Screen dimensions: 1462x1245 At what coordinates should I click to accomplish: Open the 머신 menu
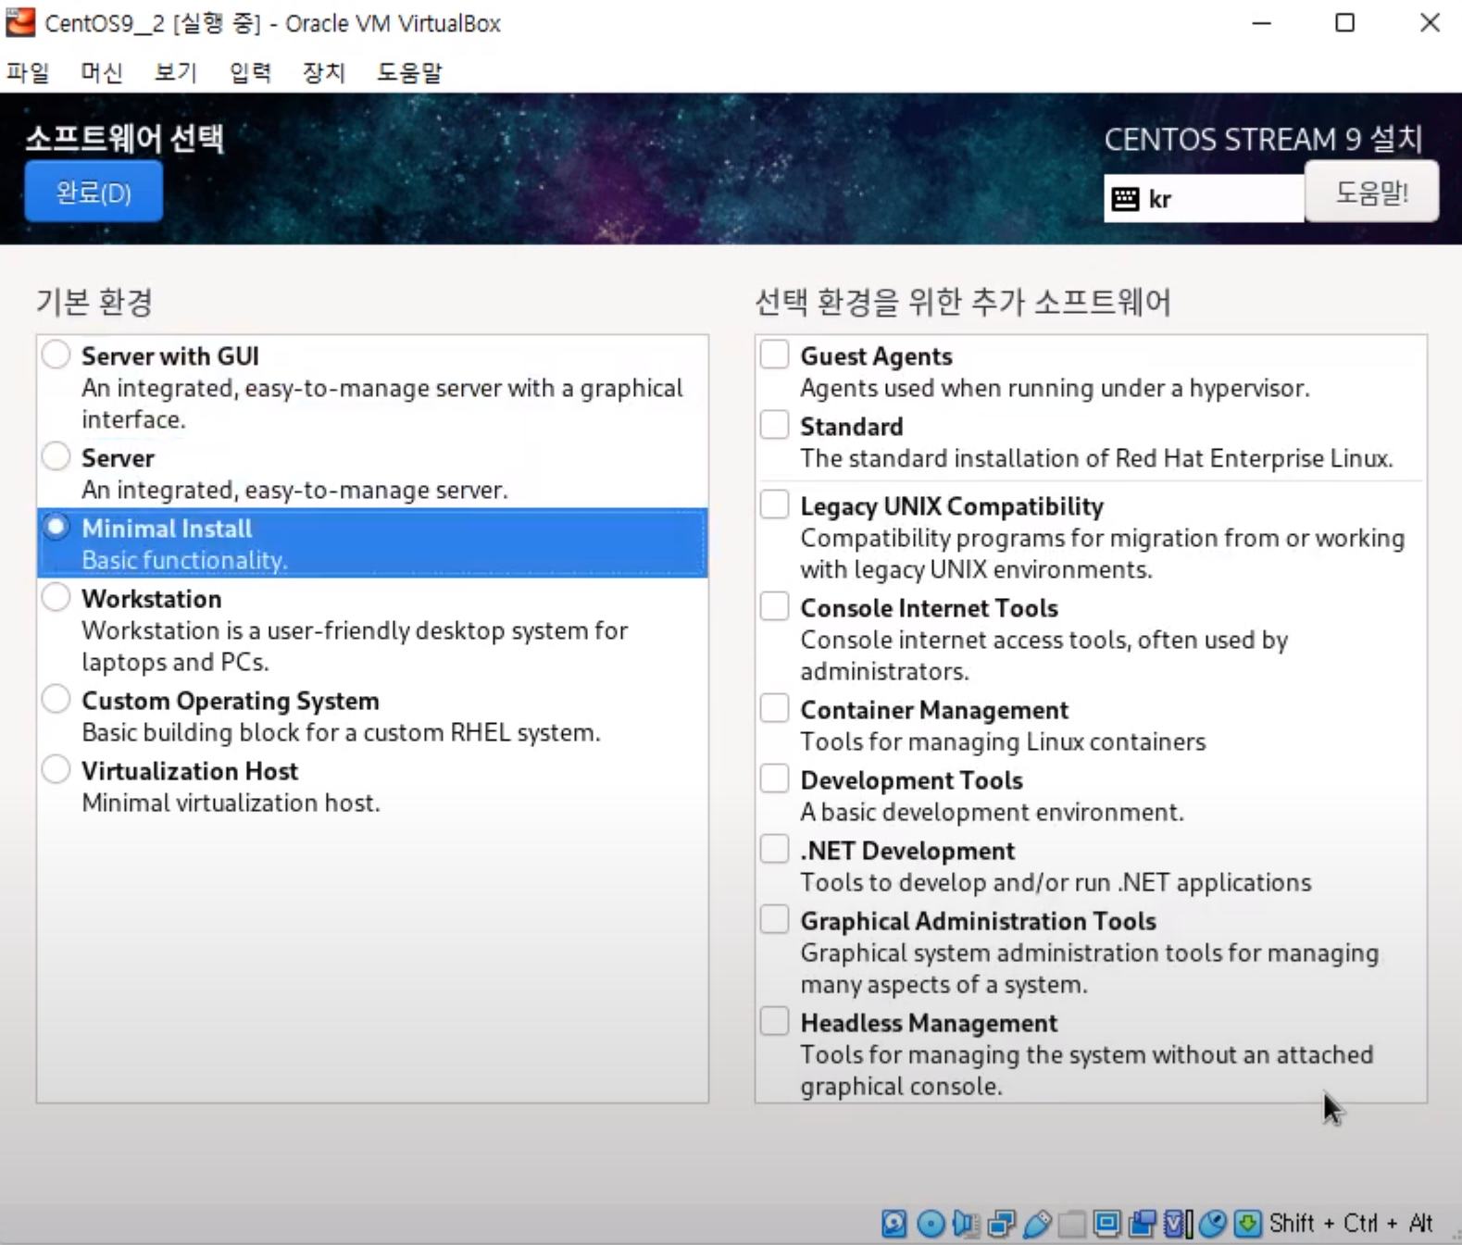tap(102, 72)
